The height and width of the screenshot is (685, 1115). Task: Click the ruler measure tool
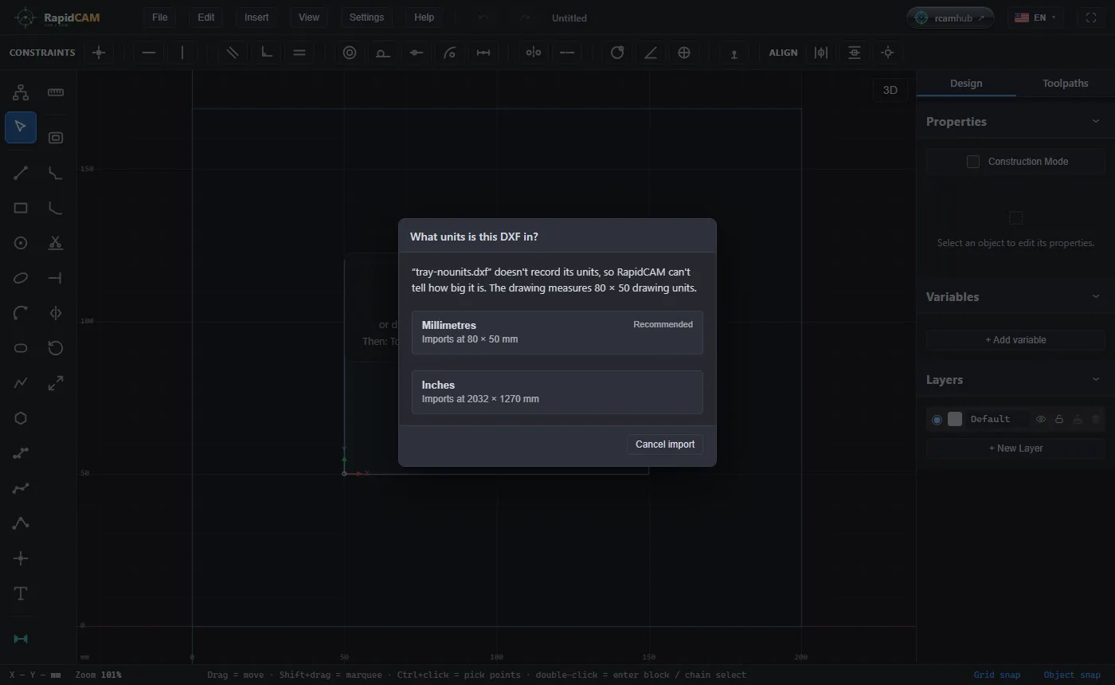coord(56,92)
